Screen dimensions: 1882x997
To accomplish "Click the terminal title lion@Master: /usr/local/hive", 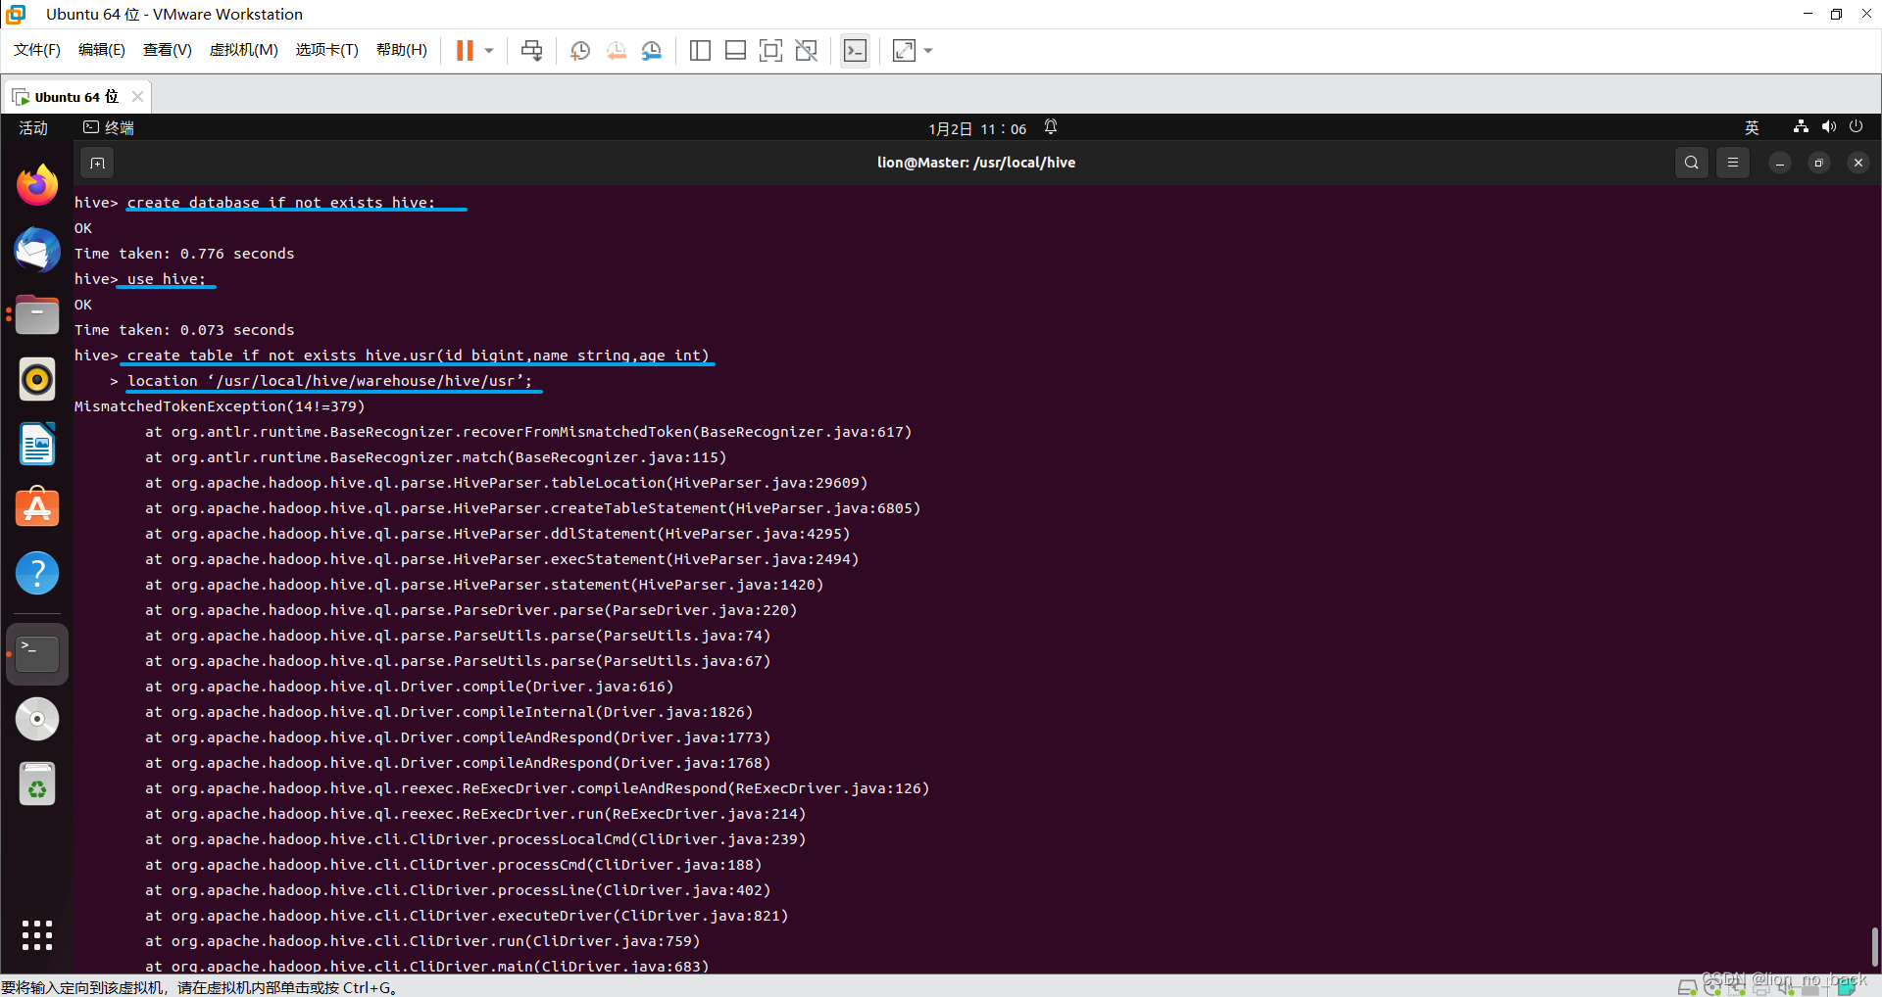I will click(976, 163).
